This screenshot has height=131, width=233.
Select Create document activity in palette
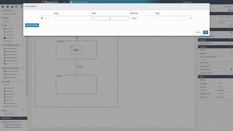10,55
